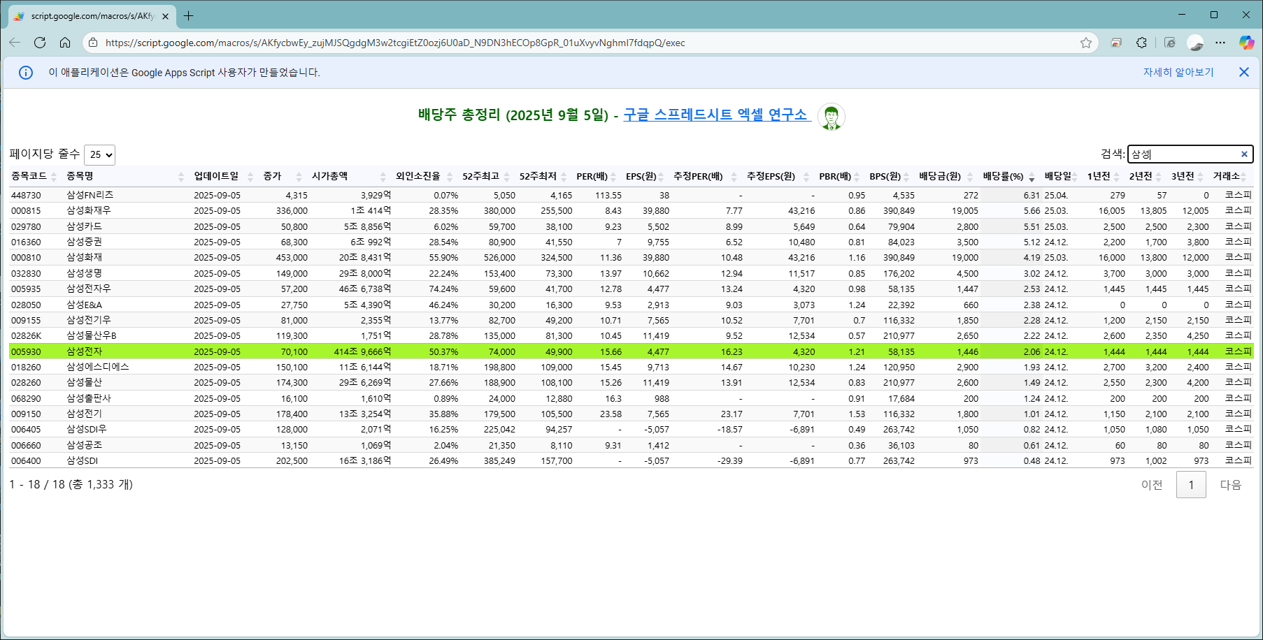
Task: Sort table by PER(배) column
Action: [597, 176]
